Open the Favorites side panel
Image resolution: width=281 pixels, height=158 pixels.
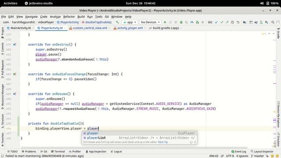[3, 140]
